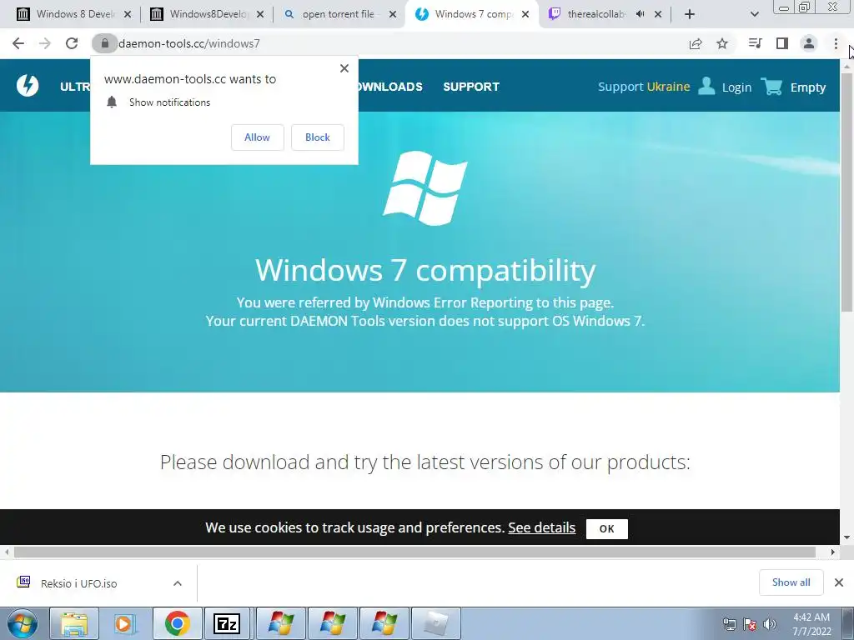Close the downloads bar
854x640 pixels.
click(839, 582)
